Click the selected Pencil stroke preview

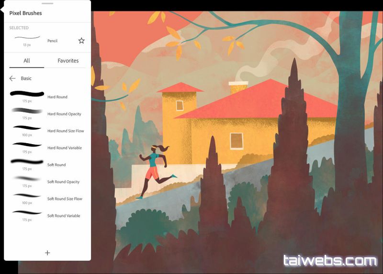(x=27, y=38)
